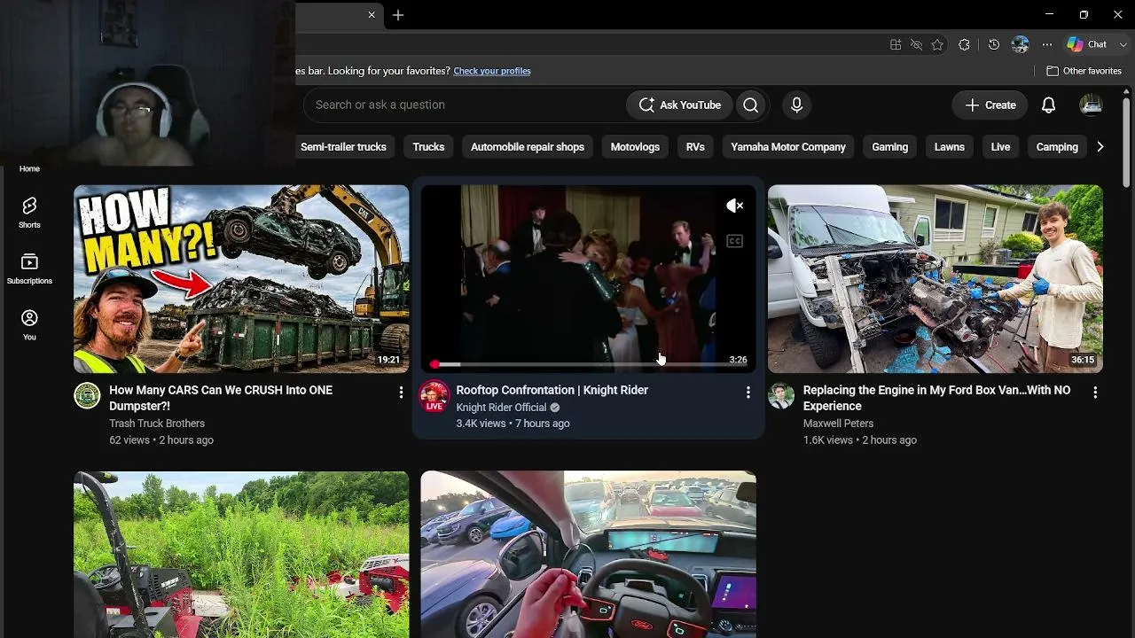
Task: Open options menu for Ford Box Van video
Action: click(x=1095, y=392)
